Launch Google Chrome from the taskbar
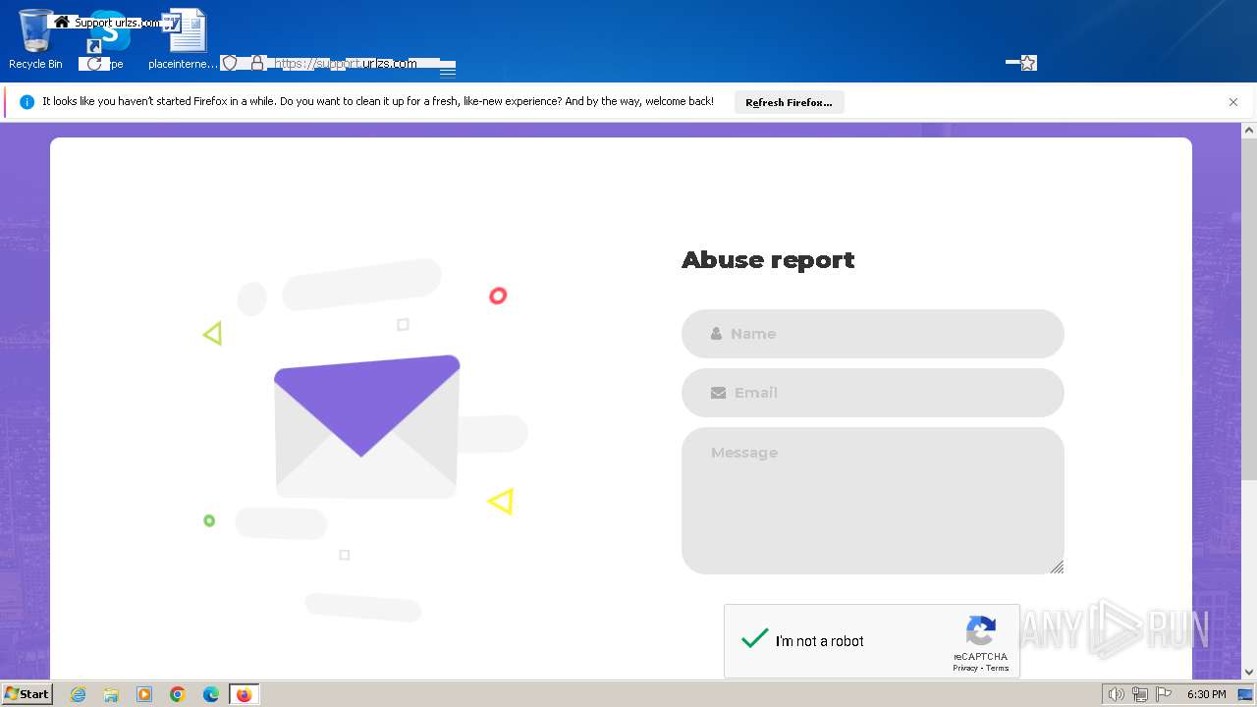 pyautogui.click(x=178, y=694)
